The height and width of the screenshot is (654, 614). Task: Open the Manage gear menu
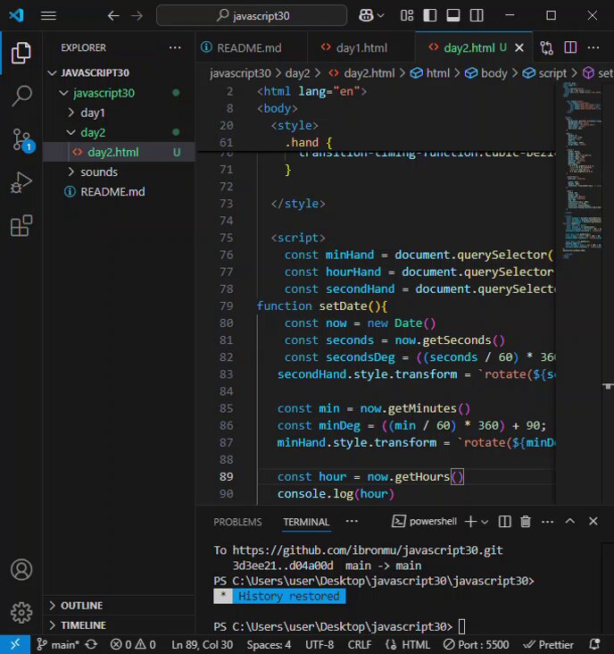coord(21,612)
